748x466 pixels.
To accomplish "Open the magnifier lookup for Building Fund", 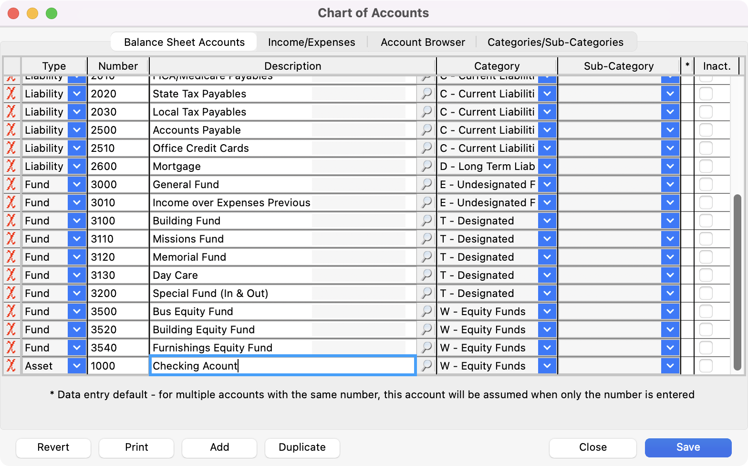I will point(426,221).
